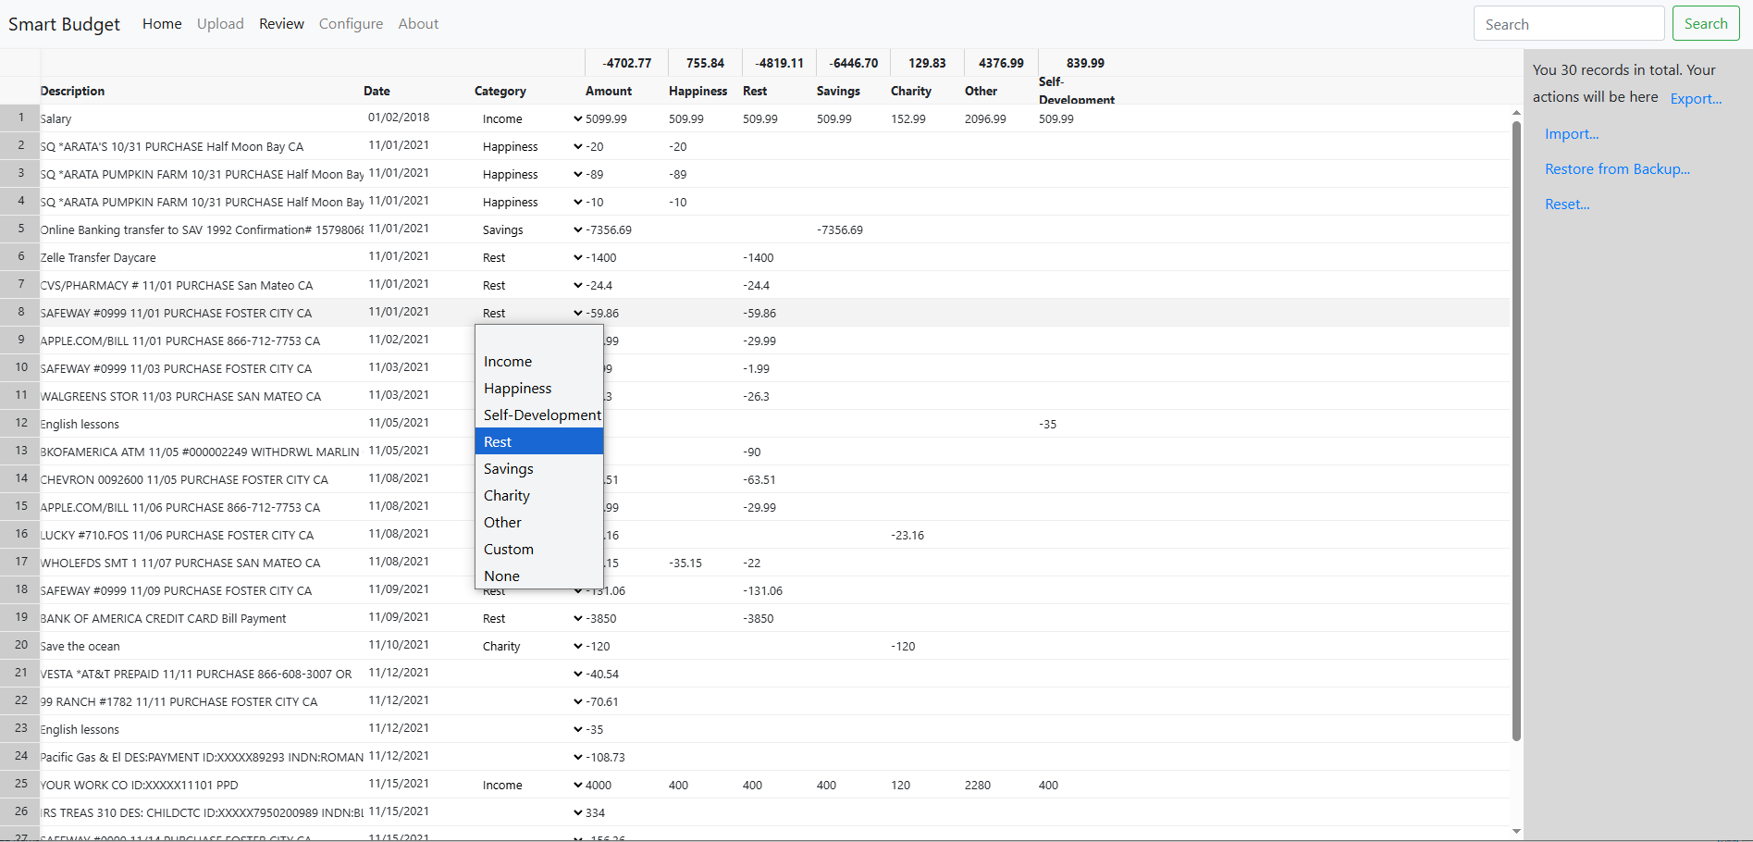Click the Reset link
The image size is (1753, 842).
[1566, 204]
